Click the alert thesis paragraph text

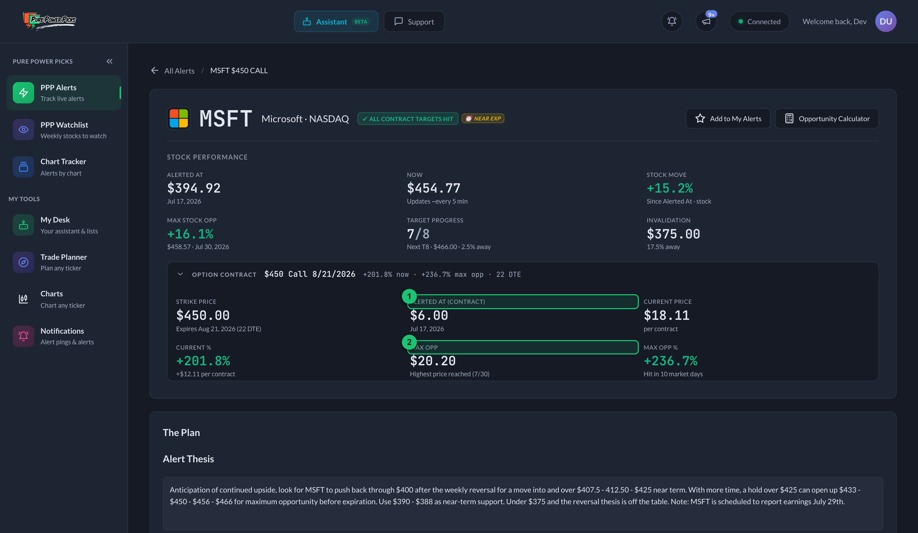515,496
